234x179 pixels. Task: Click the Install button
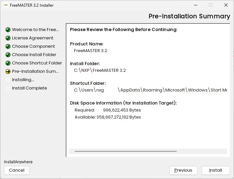[x=216, y=170]
